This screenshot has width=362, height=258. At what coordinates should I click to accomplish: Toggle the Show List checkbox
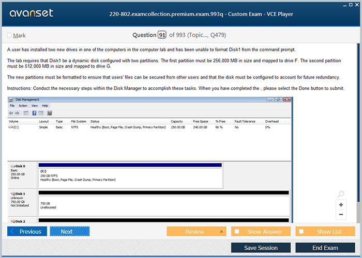301,231
